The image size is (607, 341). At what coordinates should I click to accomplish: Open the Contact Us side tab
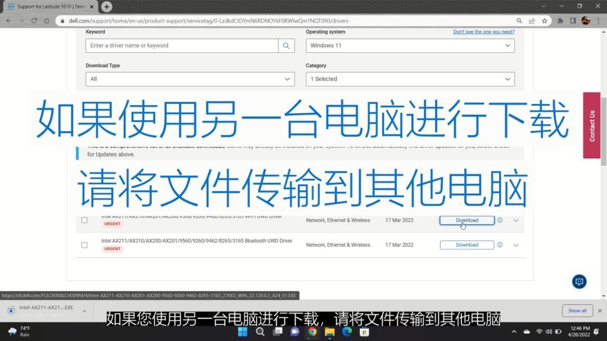coord(591,125)
